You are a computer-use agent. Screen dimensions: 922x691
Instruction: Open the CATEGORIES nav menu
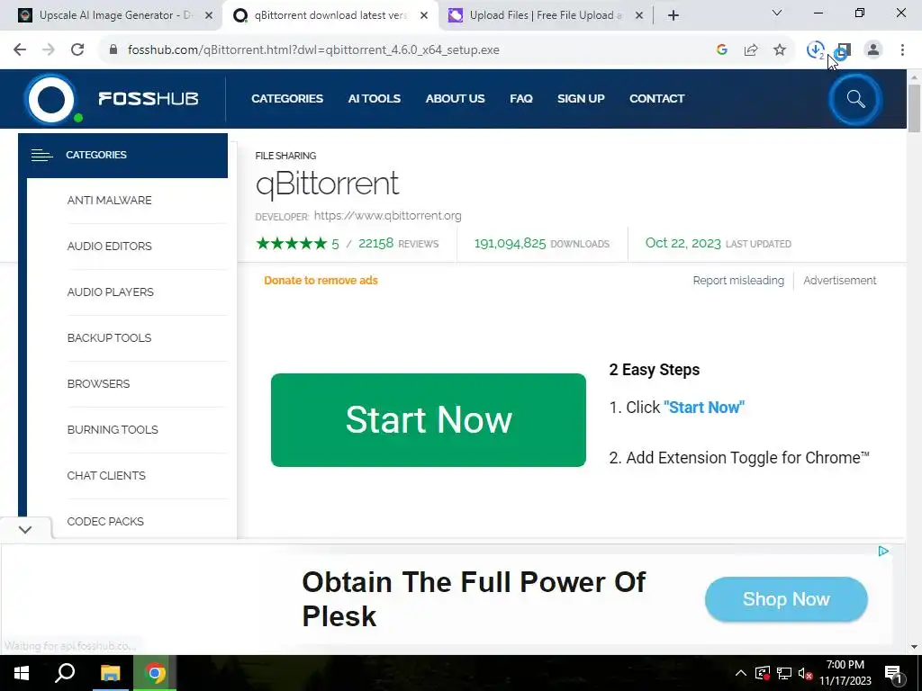click(x=287, y=99)
